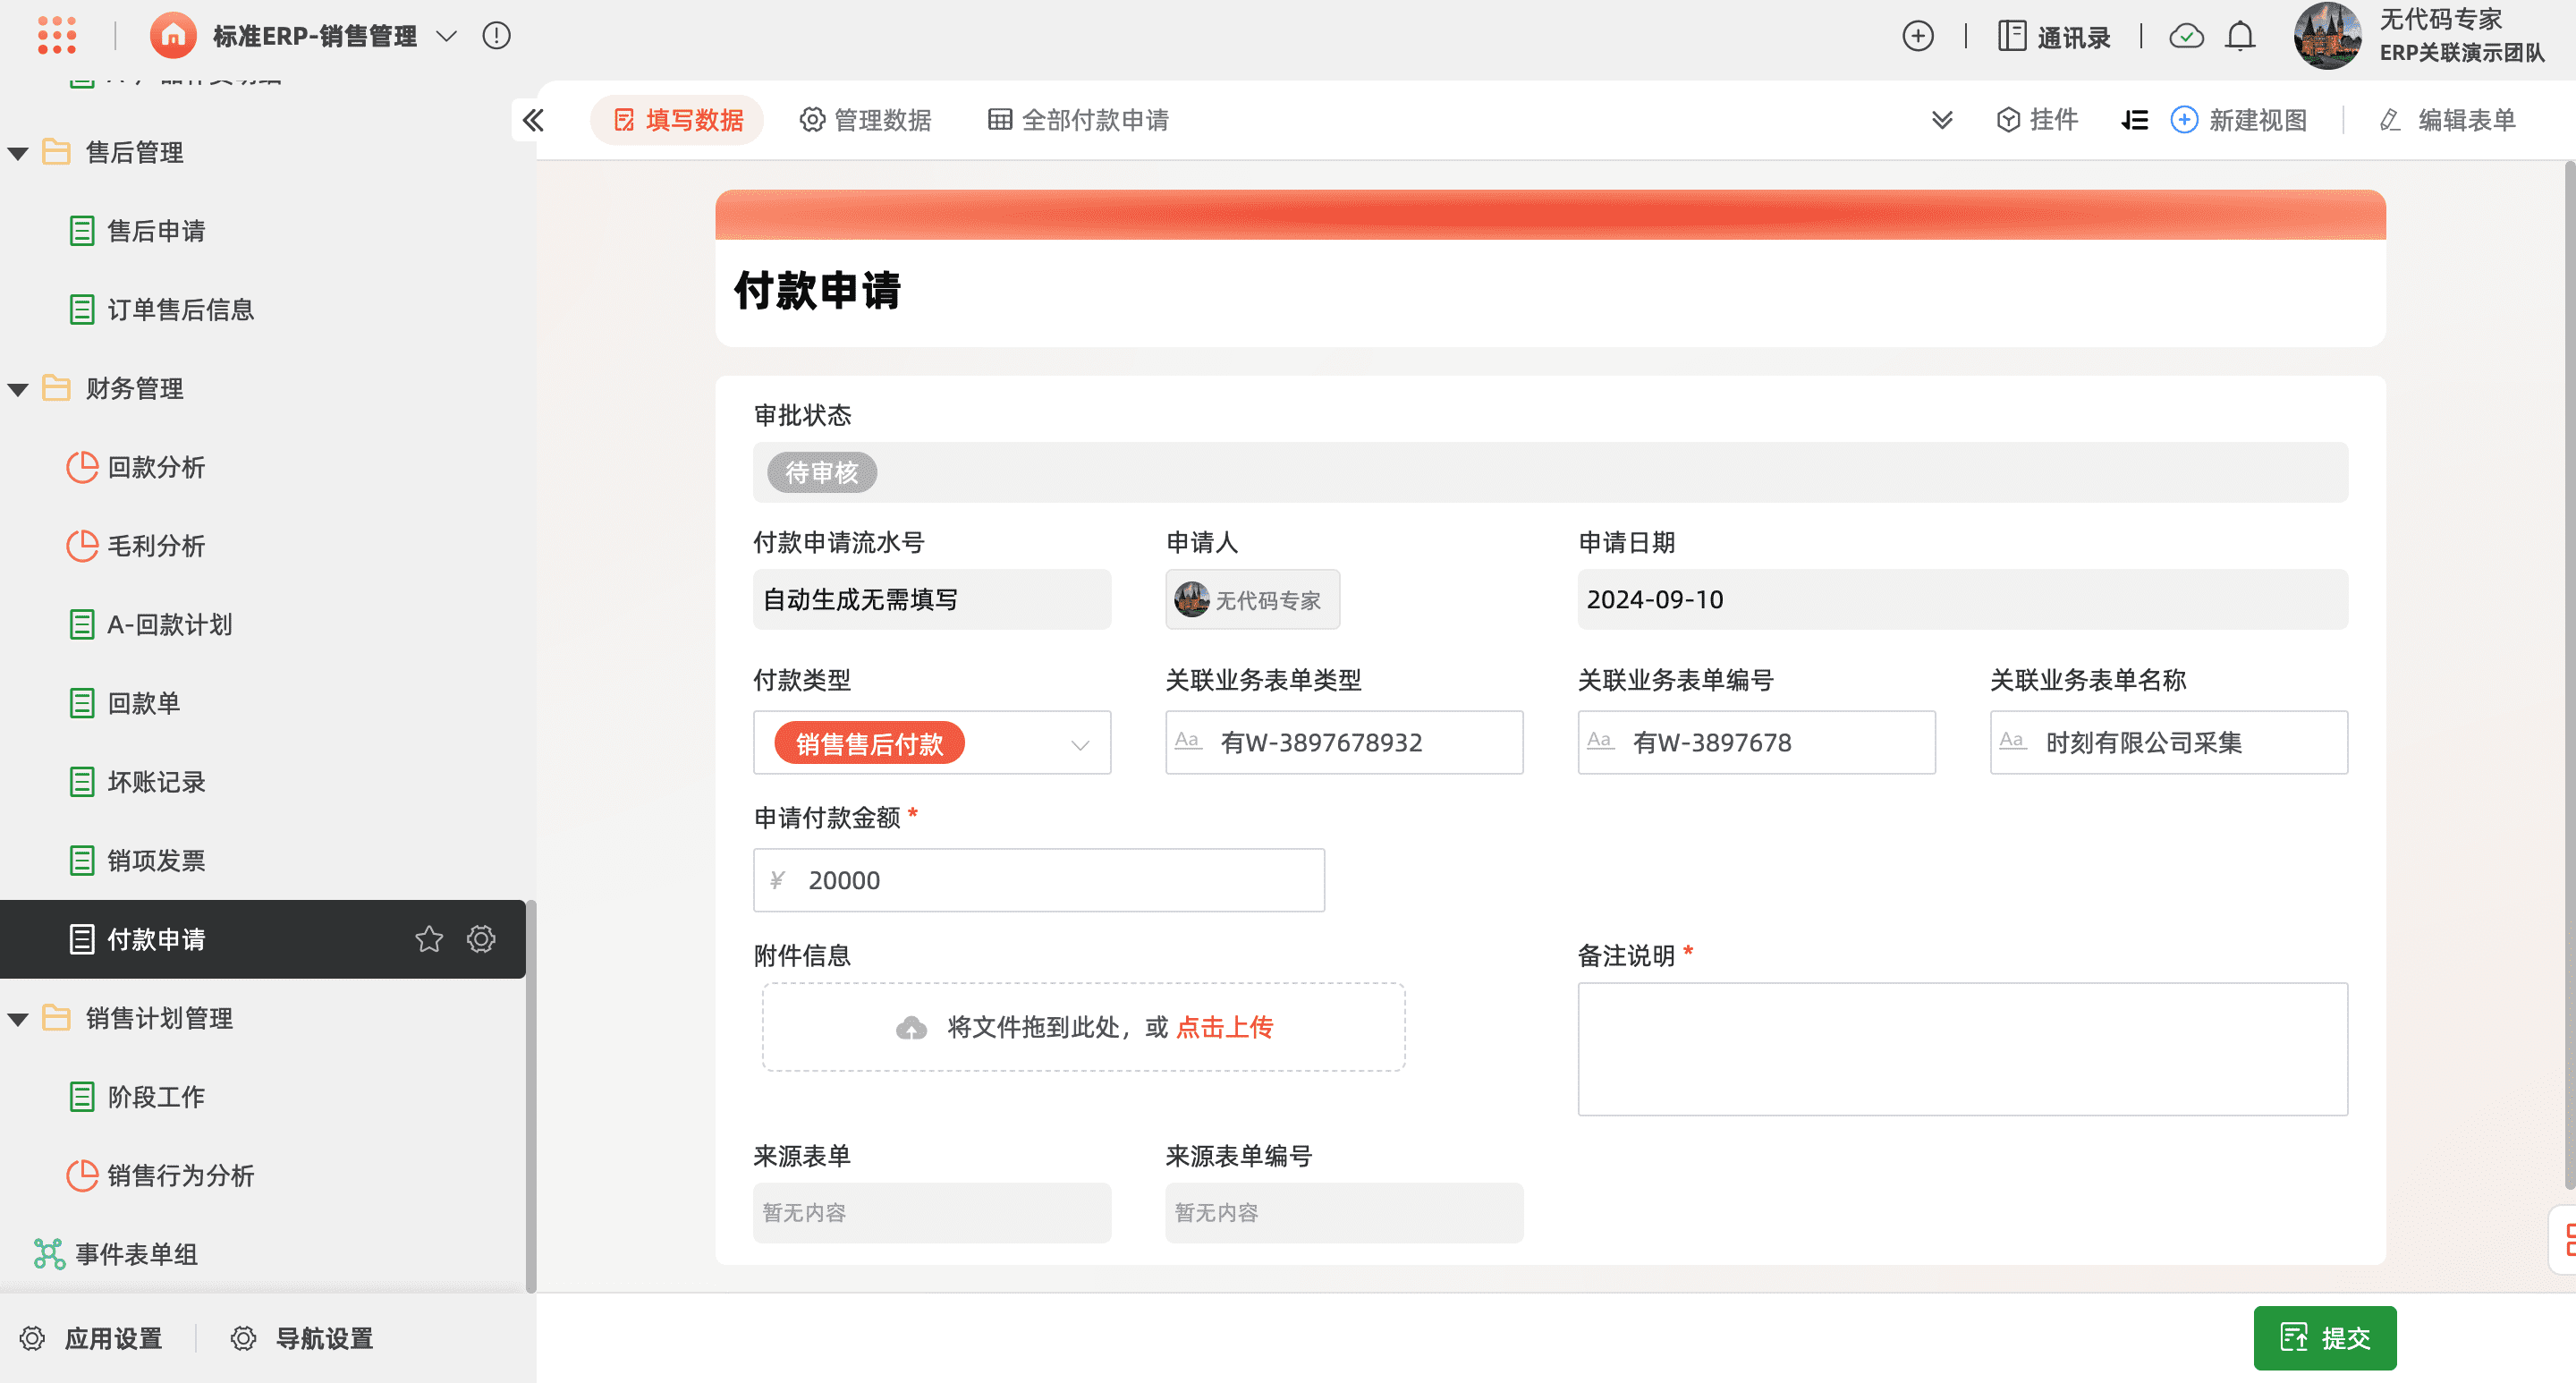Click the indent list icon near 新建视图
The image size is (2576, 1383).
(2134, 120)
